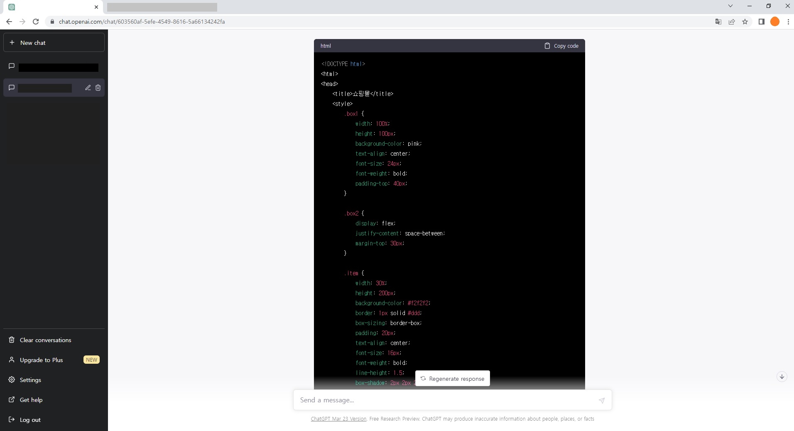Open Chrome three-dot menu
The image size is (794, 431).
pos(788,22)
